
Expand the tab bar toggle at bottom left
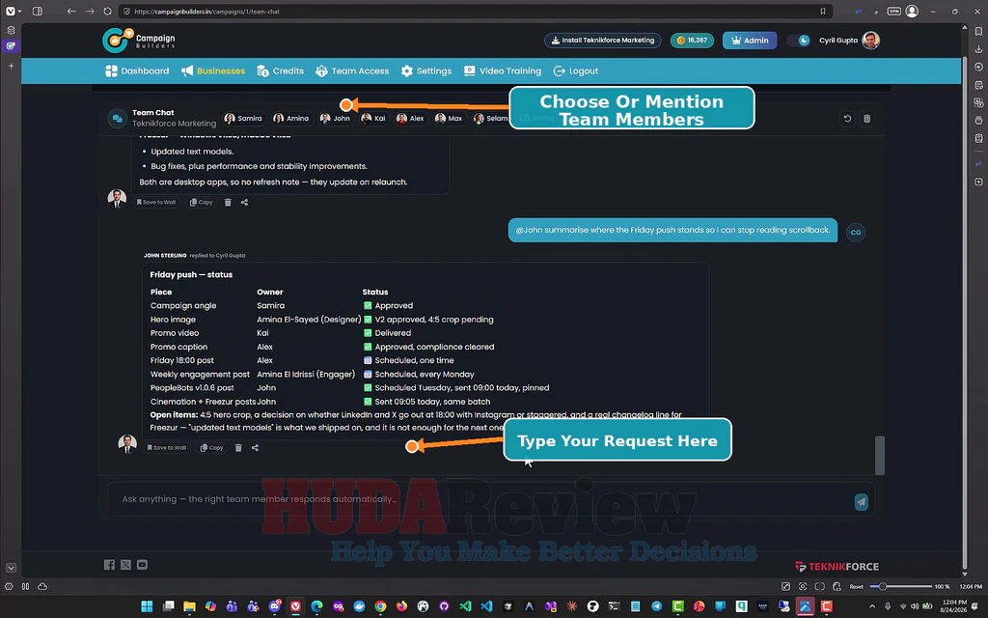click(11, 568)
